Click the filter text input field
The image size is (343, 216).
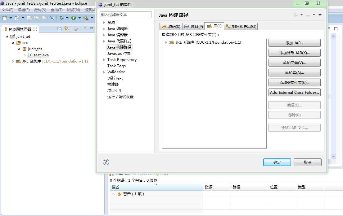pos(126,15)
